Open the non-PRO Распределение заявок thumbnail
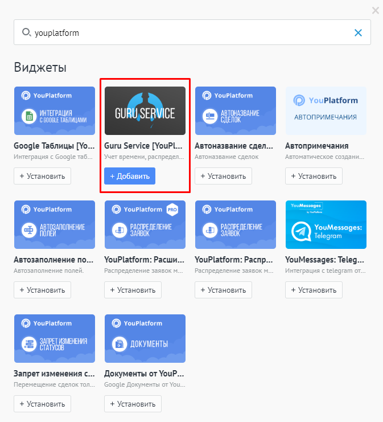The image size is (383, 422). pyautogui.click(x=236, y=224)
